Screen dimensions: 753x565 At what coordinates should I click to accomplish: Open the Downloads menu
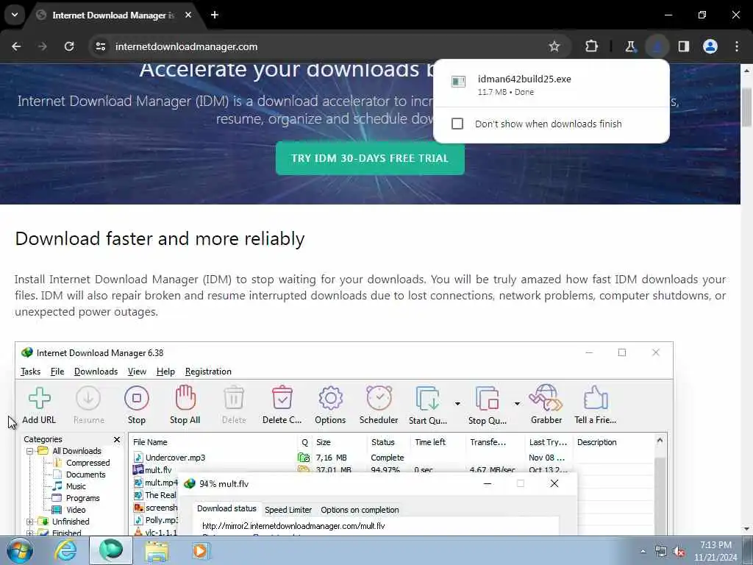[96, 372]
